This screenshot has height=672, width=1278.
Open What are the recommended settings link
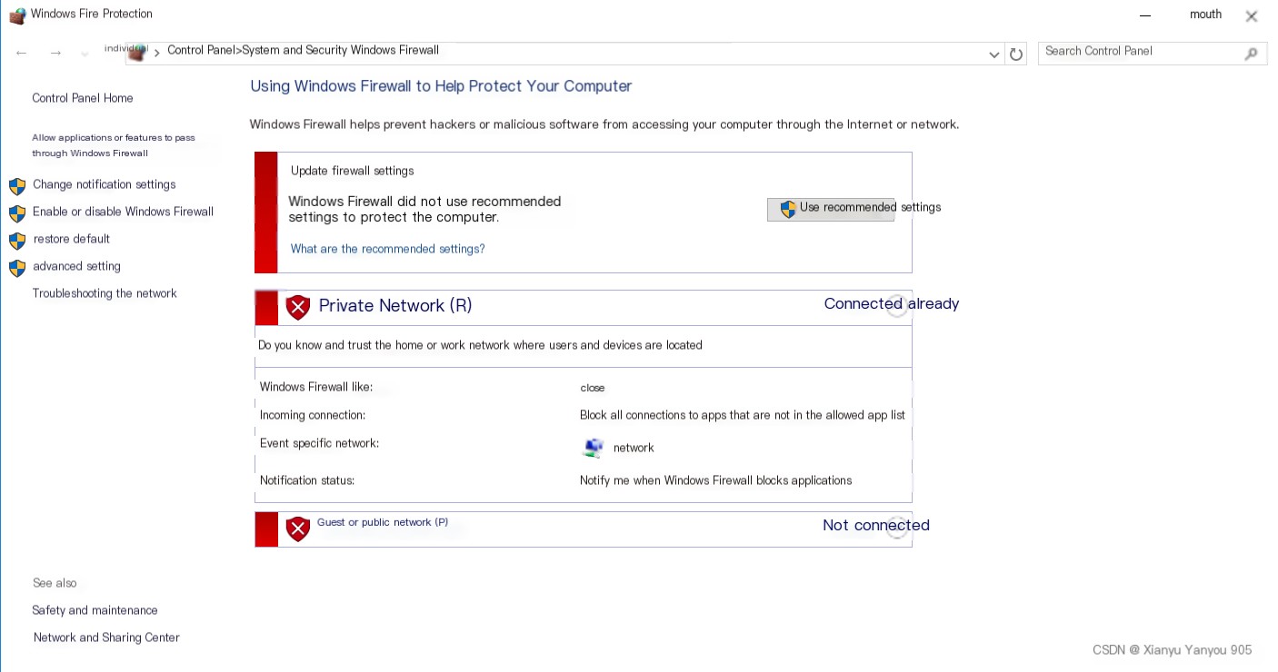(x=387, y=249)
